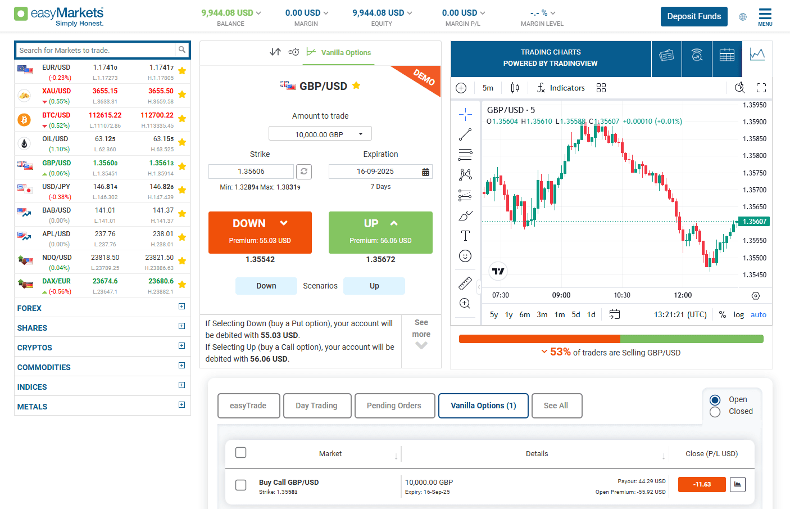Select the trend line drawing tool
This screenshot has width=790, height=509.
(465, 134)
